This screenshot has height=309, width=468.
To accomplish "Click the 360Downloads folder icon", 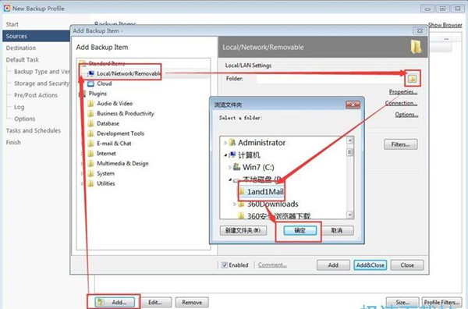I will (x=242, y=204).
